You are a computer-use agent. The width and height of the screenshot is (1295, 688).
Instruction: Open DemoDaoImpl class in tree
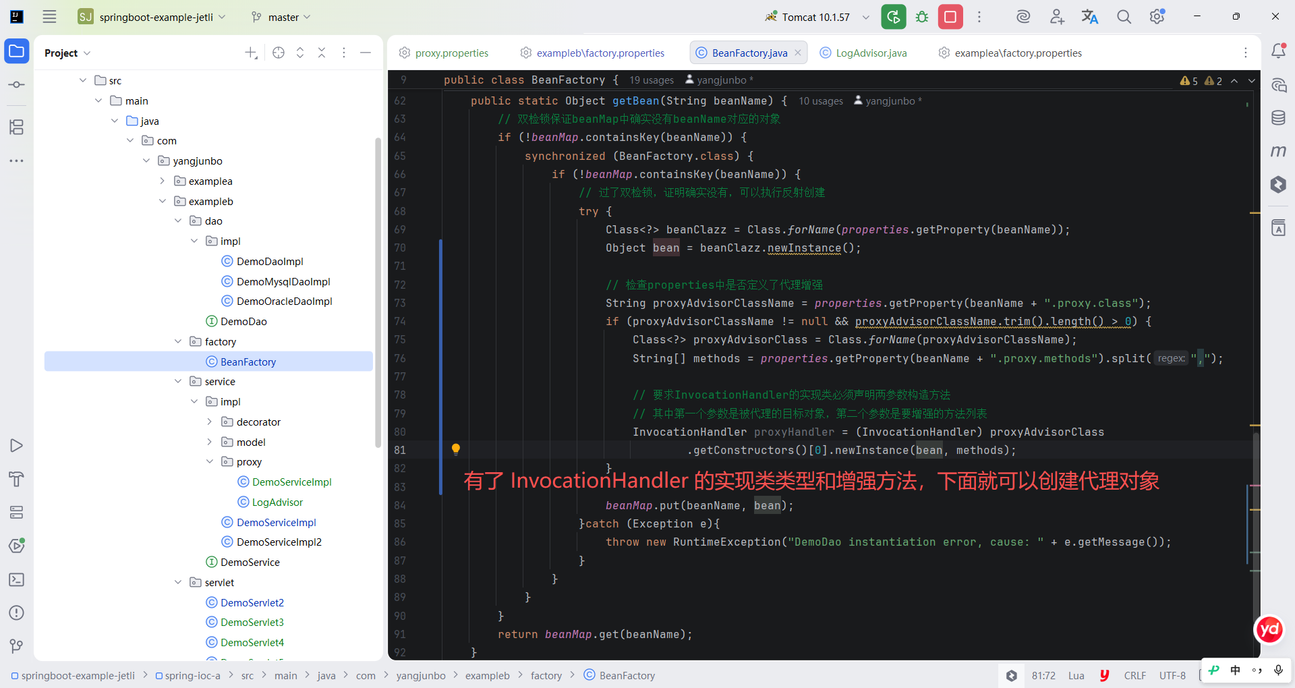[270, 261]
